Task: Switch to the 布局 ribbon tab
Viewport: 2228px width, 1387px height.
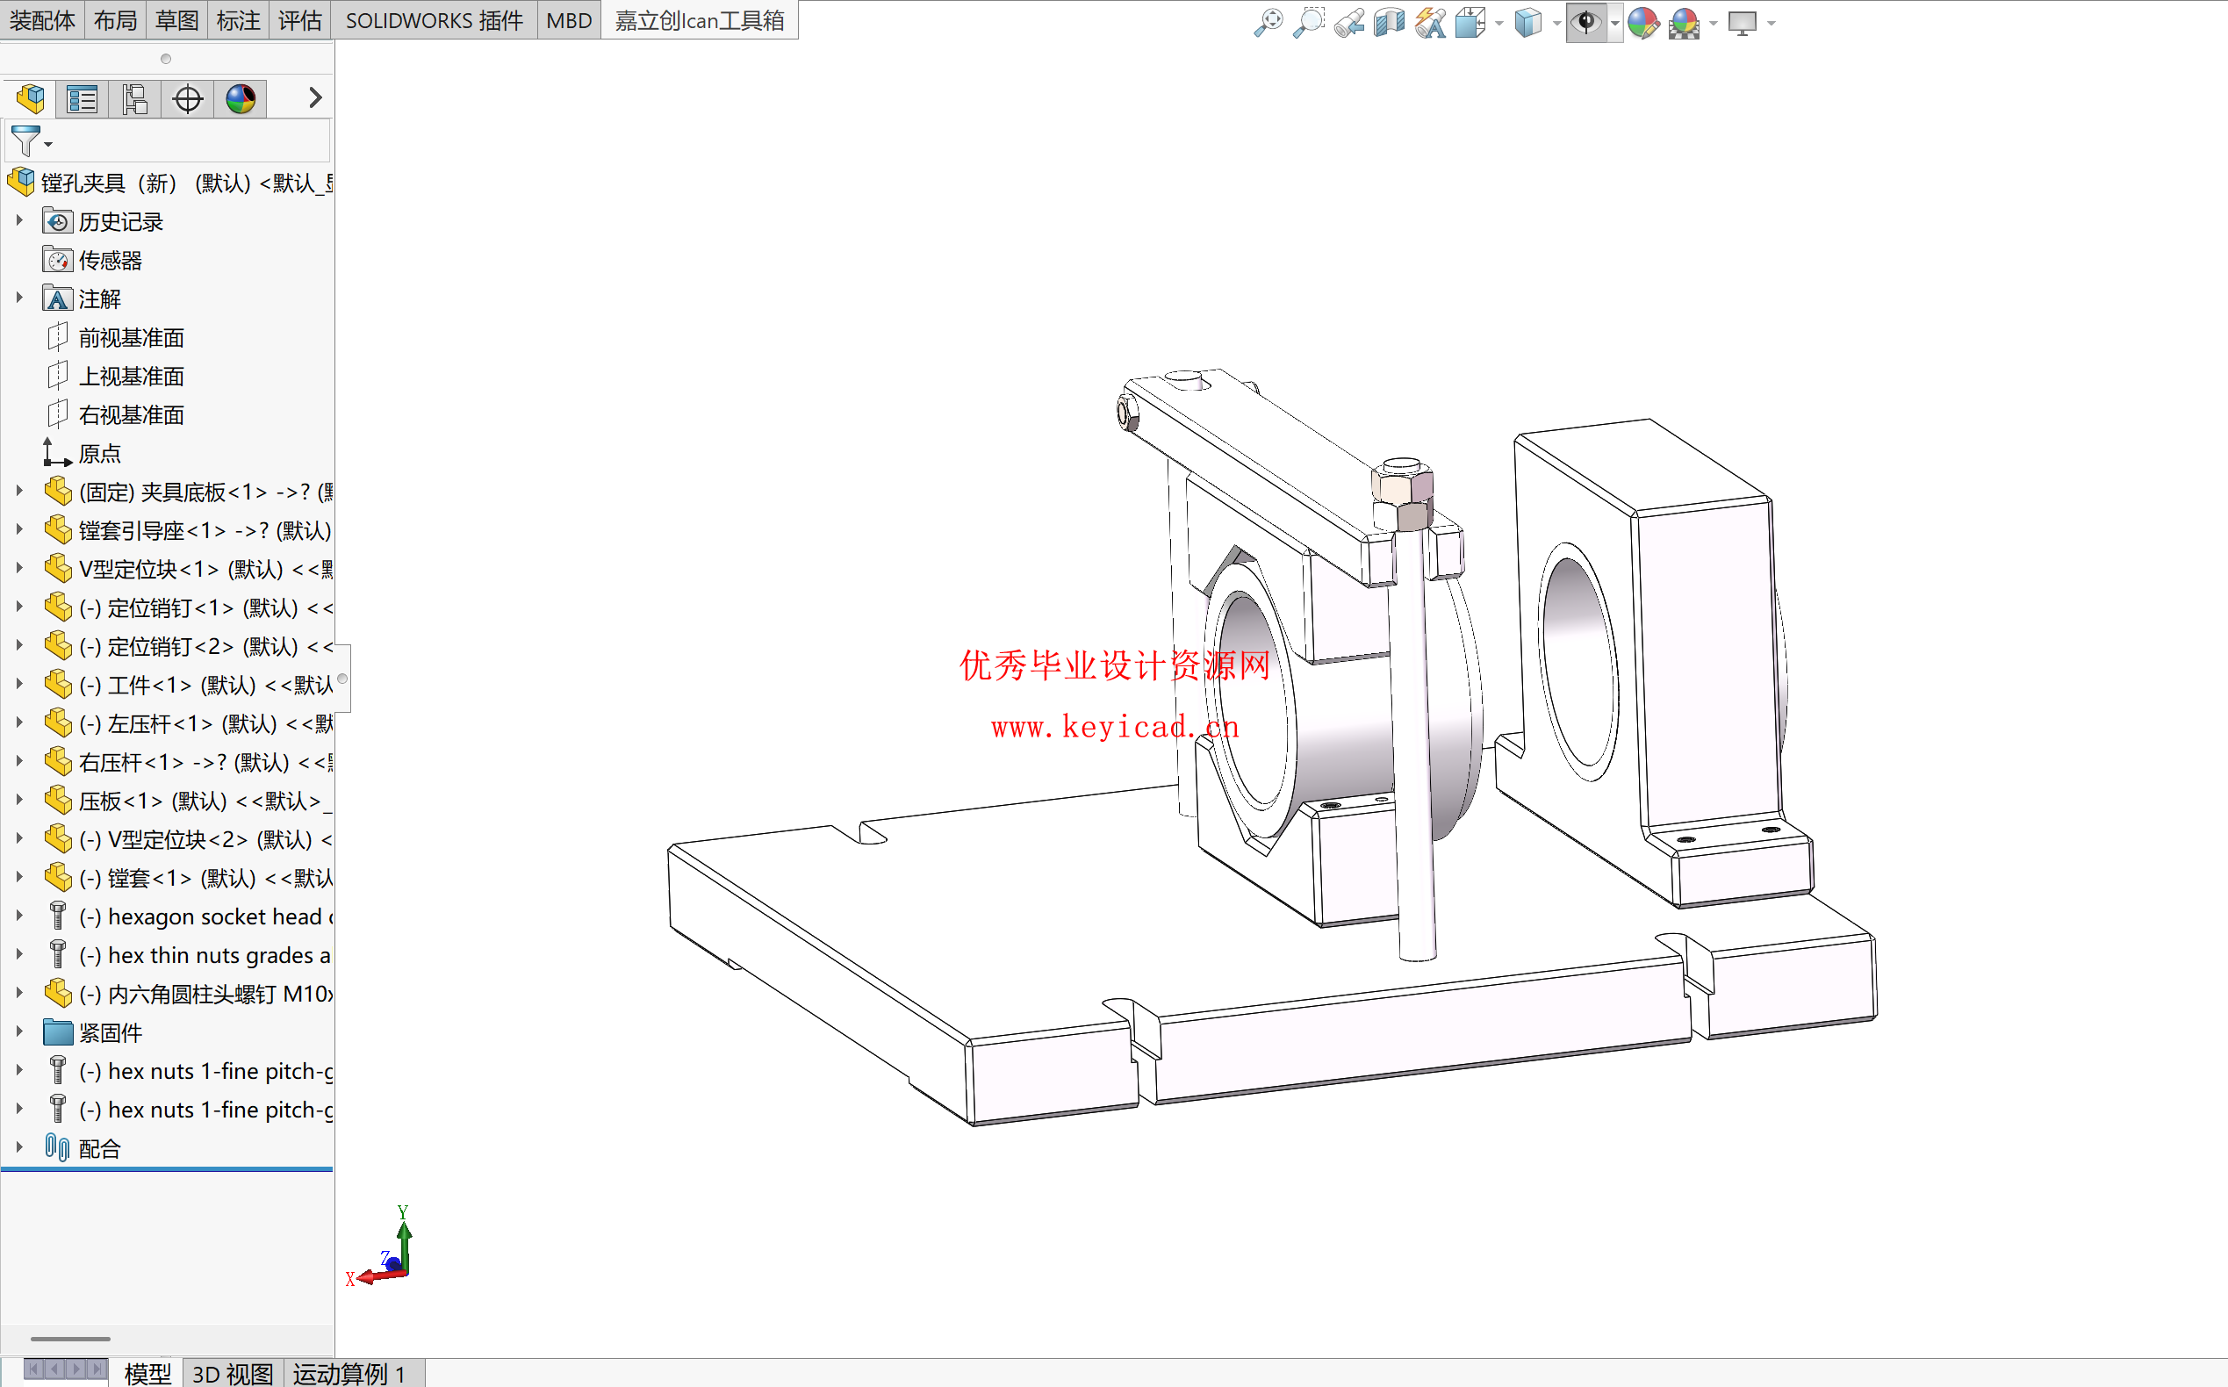Action: (x=116, y=20)
